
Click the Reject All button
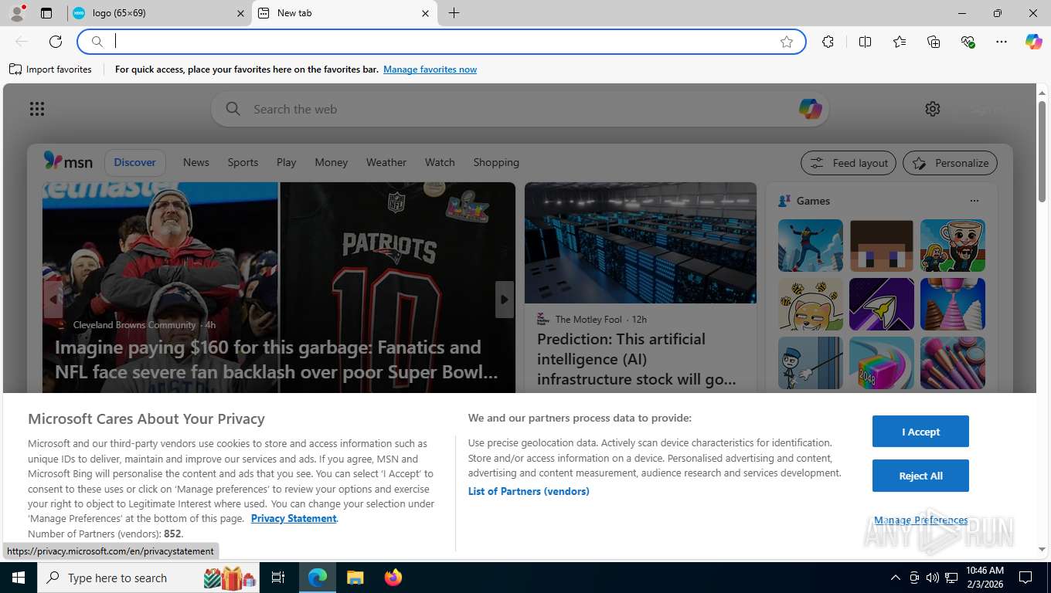pyautogui.click(x=920, y=476)
